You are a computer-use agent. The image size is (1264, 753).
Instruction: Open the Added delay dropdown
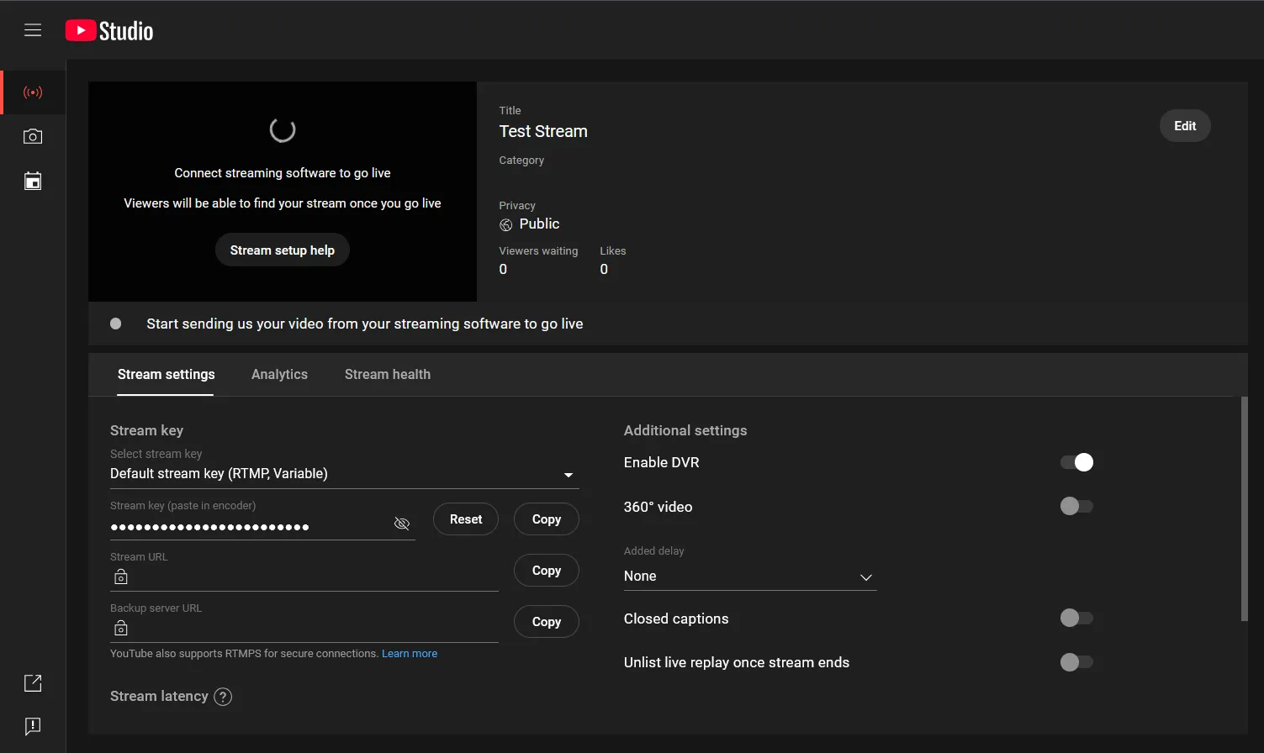(x=749, y=577)
